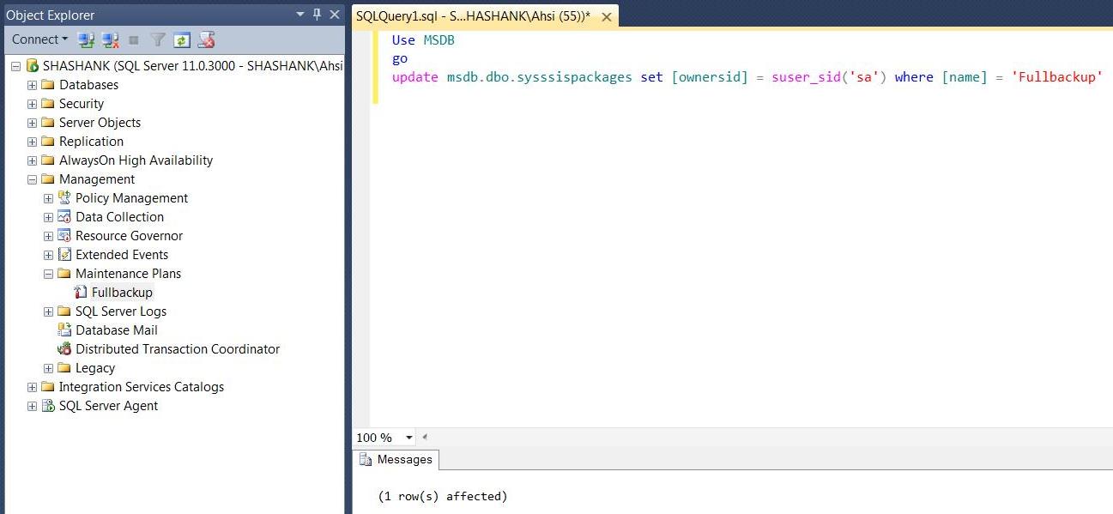Click the SQL Server Agent icon
The height and width of the screenshot is (514, 1113).
coord(48,406)
